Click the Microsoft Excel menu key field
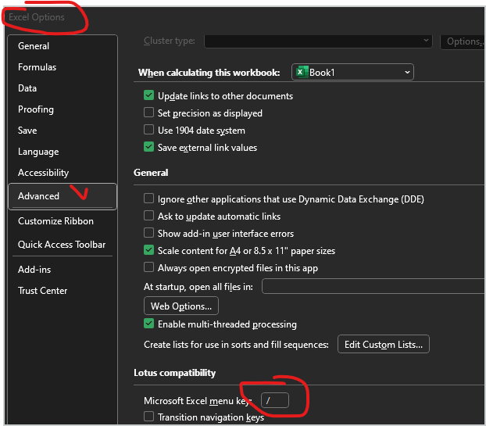This screenshot has height=426, width=486. click(x=275, y=400)
